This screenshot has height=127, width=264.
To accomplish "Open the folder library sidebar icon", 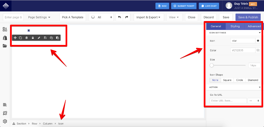I will [x=5, y=46].
